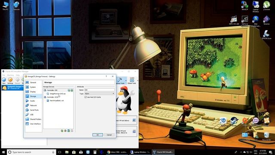Add optical drive to IDE controller
This screenshot has width=275, height=155.
(x=69, y=90)
